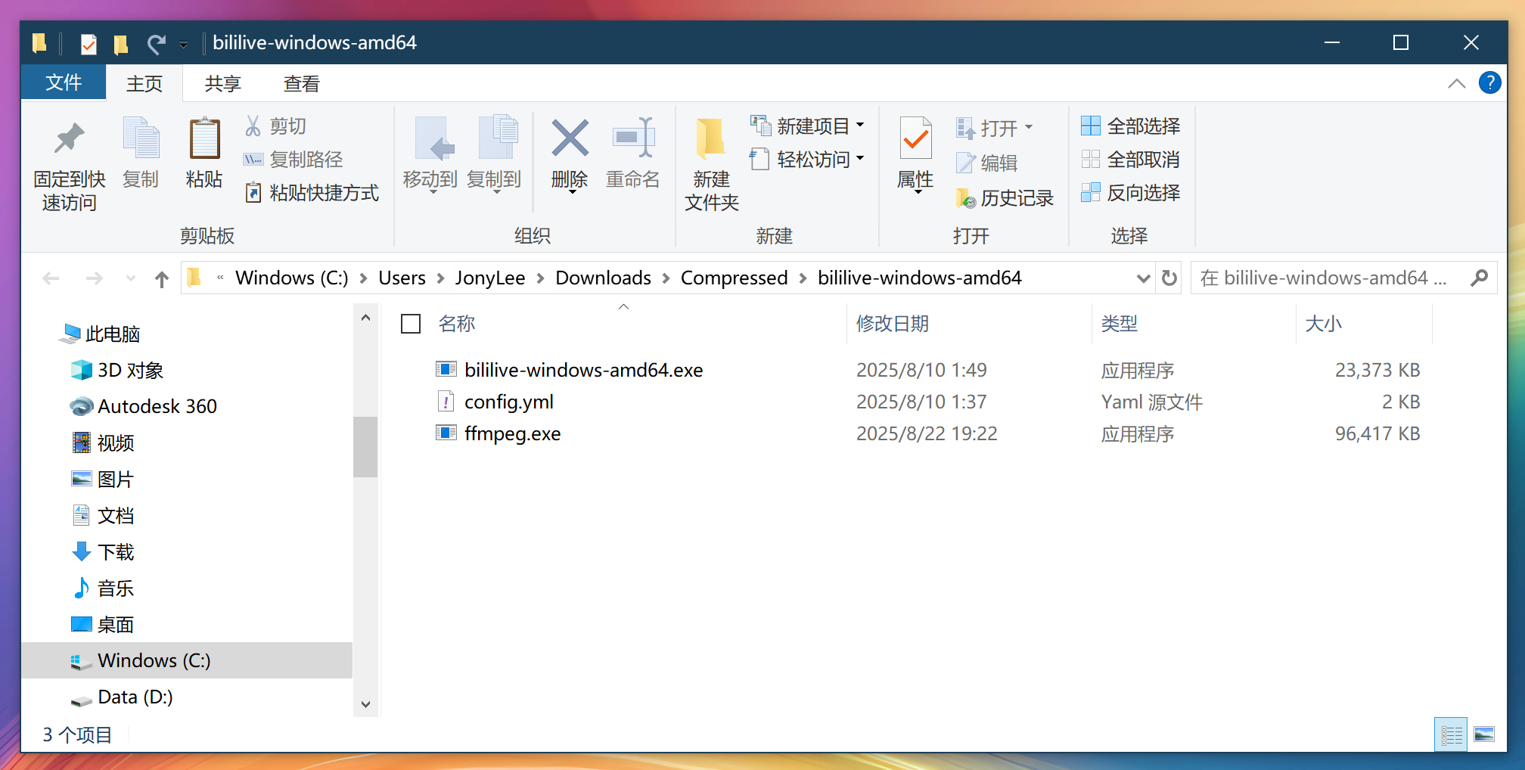
Task: Click the History (历史记录) icon
Action: pyautogui.click(x=966, y=198)
